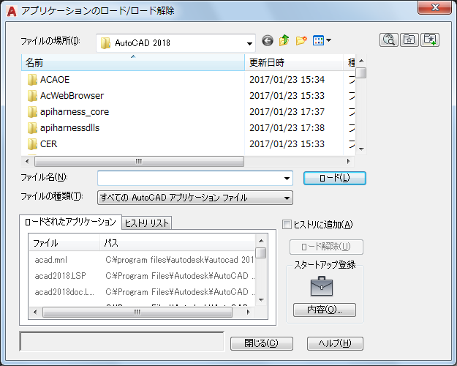Select the CER folder

(x=42, y=143)
